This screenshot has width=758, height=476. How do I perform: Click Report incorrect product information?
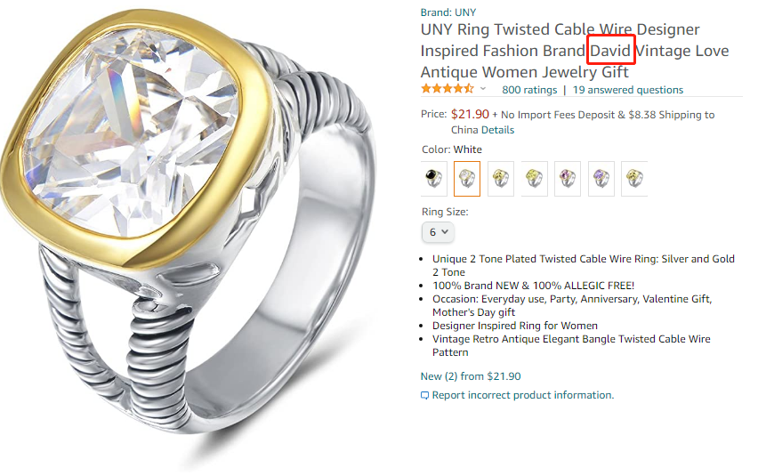(x=522, y=395)
